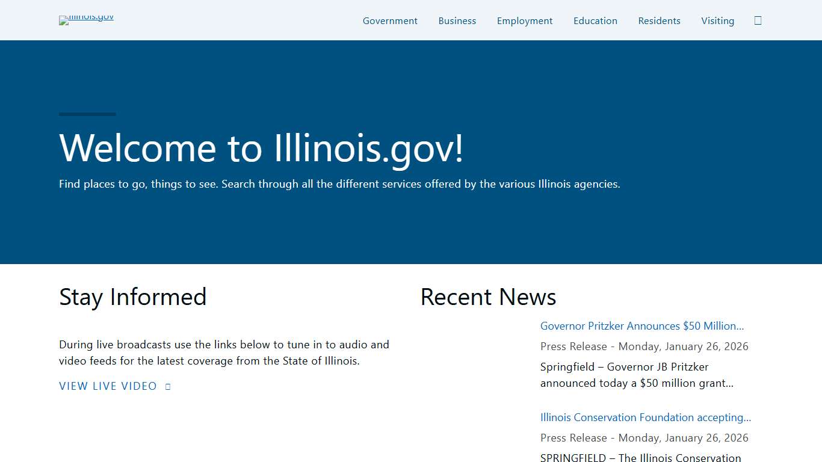The image size is (822, 462).
Task: Open the Governor Pritzker $50 Million announcement
Action: point(641,325)
